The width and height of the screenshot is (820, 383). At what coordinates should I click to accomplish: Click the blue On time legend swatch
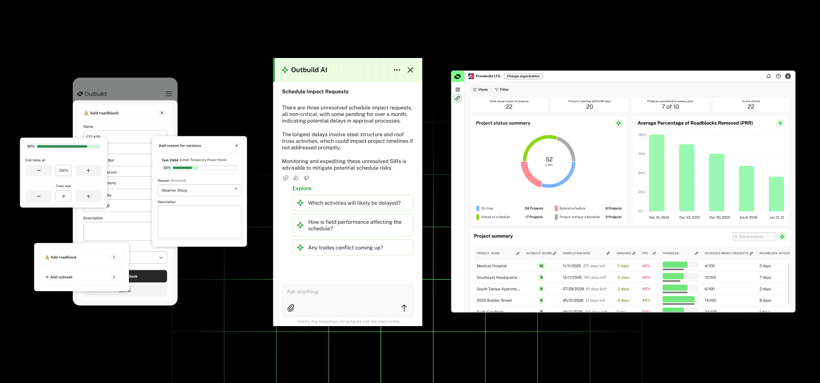(478, 208)
